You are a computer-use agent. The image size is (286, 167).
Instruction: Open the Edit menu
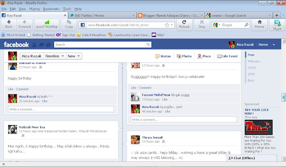point(13,9)
